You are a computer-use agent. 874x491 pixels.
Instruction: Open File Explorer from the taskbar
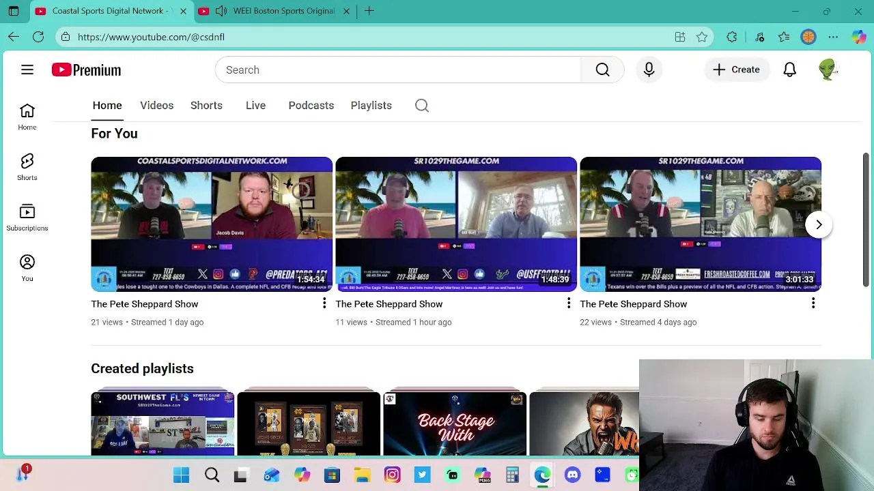(362, 475)
